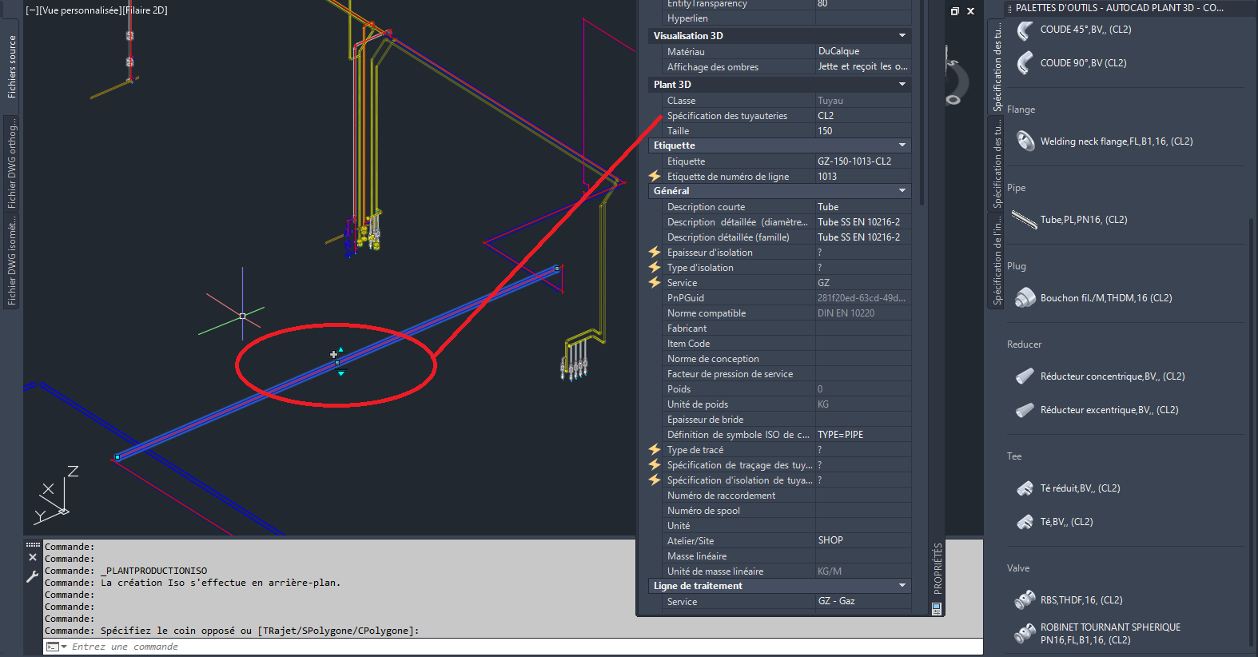Edit Spécification des tuyauteries value CL2
This screenshot has height=657, width=1258.
tap(863, 116)
